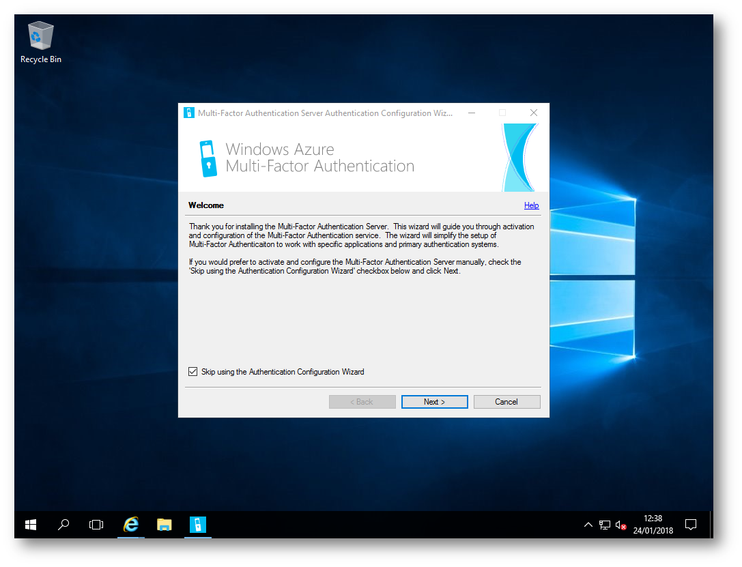
Task: Show desktop via taskbar far-right strip
Action: tap(711, 525)
